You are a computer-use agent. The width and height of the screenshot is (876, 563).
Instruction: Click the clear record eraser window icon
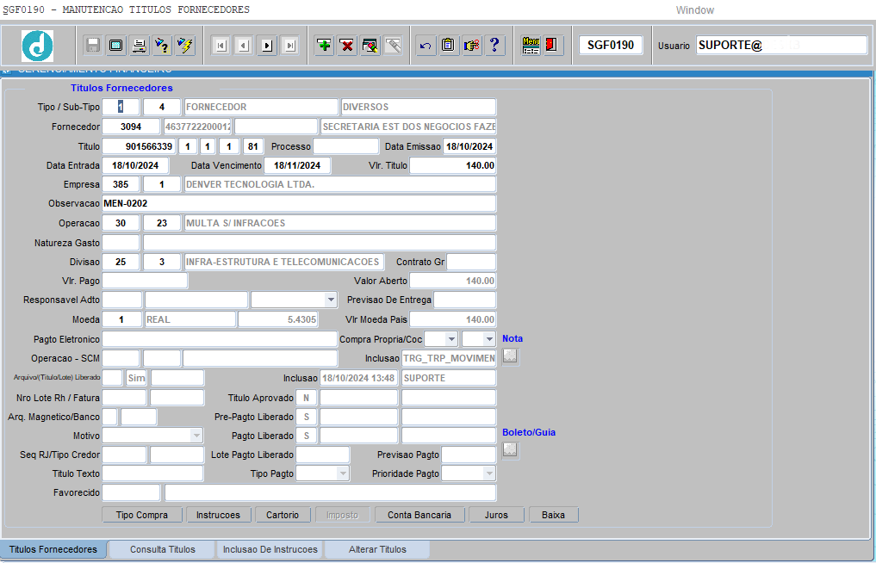pos(370,46)
